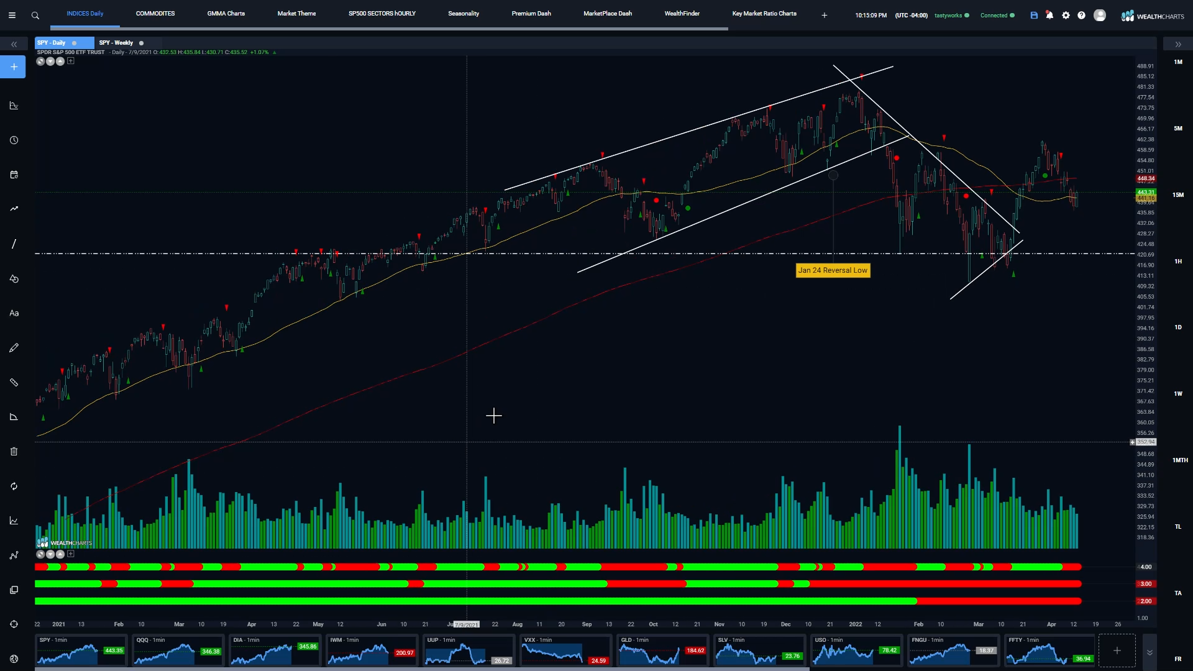Expand the bottom watchlist strip chevron
This screenshot has width=1193, height=671.
point(1150,653)
